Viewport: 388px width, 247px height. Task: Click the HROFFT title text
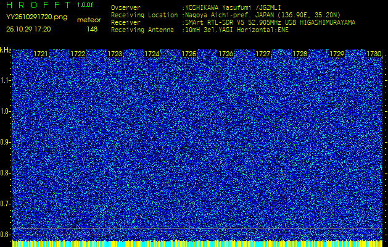point(38,5)
